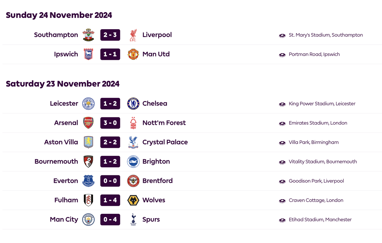Open the Southampton 2 - 3 Liverpool score
Image resolution: width=382 pixels, height=243 pixels.
pyautogui.click(x=110, y=35)
